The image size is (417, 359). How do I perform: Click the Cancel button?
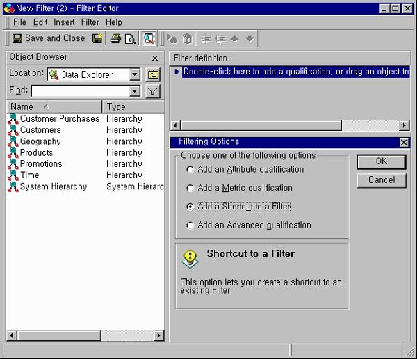point(382,180)
